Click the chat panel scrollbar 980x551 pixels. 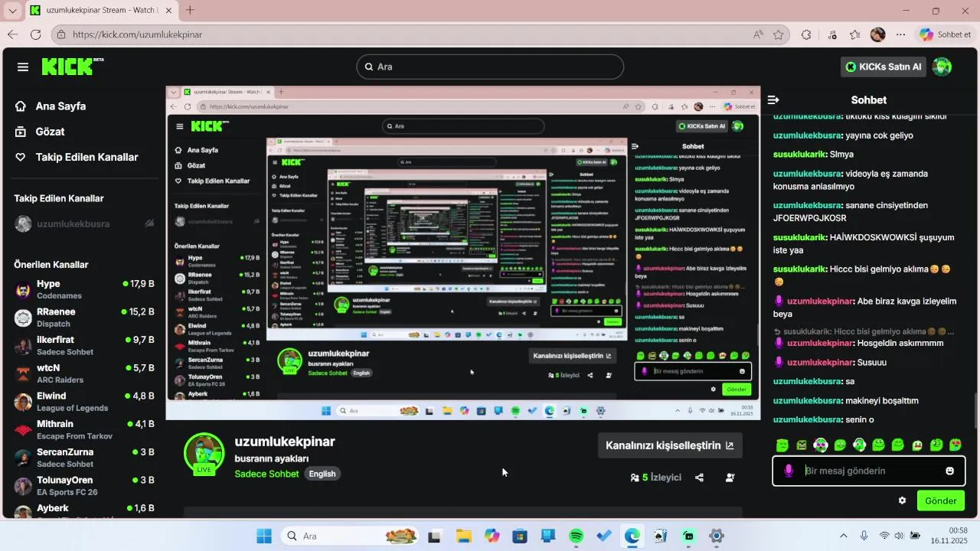pyautogui.click(x=976, y=409)
